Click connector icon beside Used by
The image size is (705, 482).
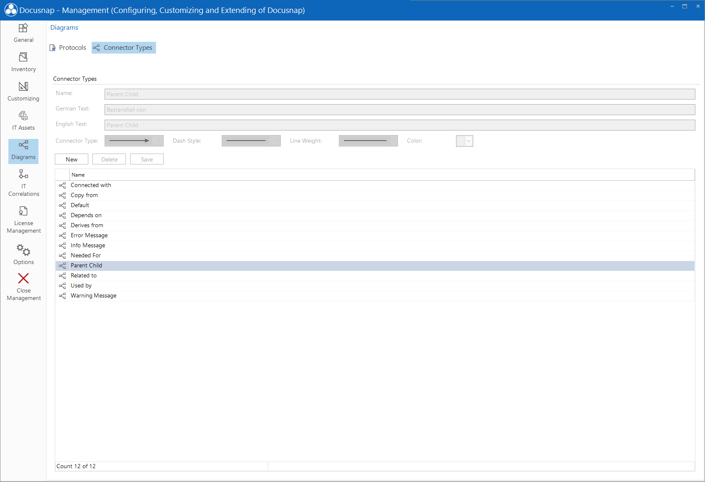click(x=62, y=286)
